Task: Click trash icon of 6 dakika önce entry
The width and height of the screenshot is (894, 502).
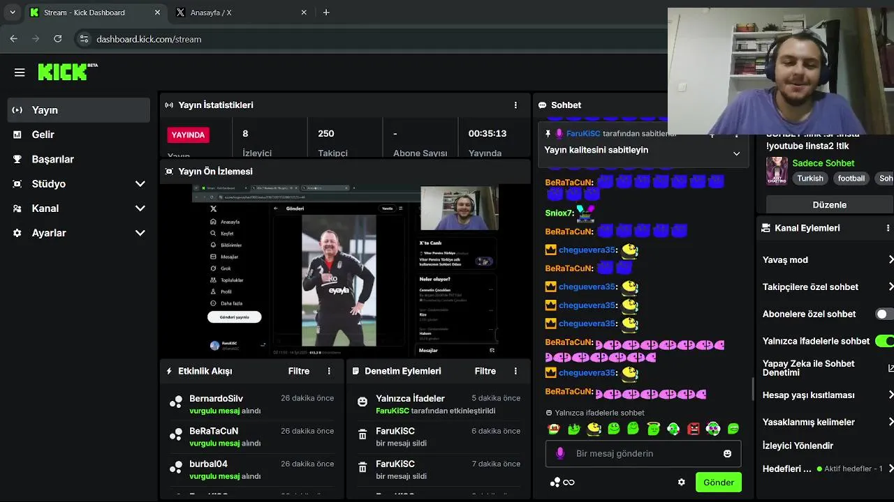Action: click(362, 435)
